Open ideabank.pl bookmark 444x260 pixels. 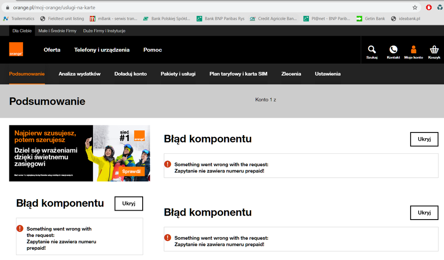405,19
